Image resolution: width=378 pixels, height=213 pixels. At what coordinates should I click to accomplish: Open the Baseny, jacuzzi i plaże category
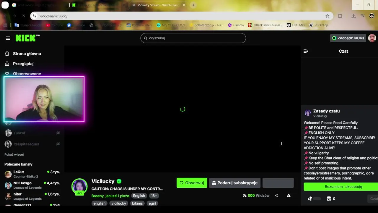click(110, 196)
